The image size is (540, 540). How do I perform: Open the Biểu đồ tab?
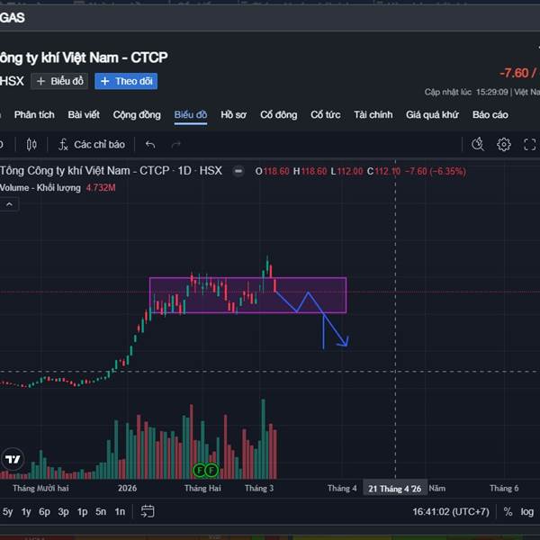click(x=191, y=114)
